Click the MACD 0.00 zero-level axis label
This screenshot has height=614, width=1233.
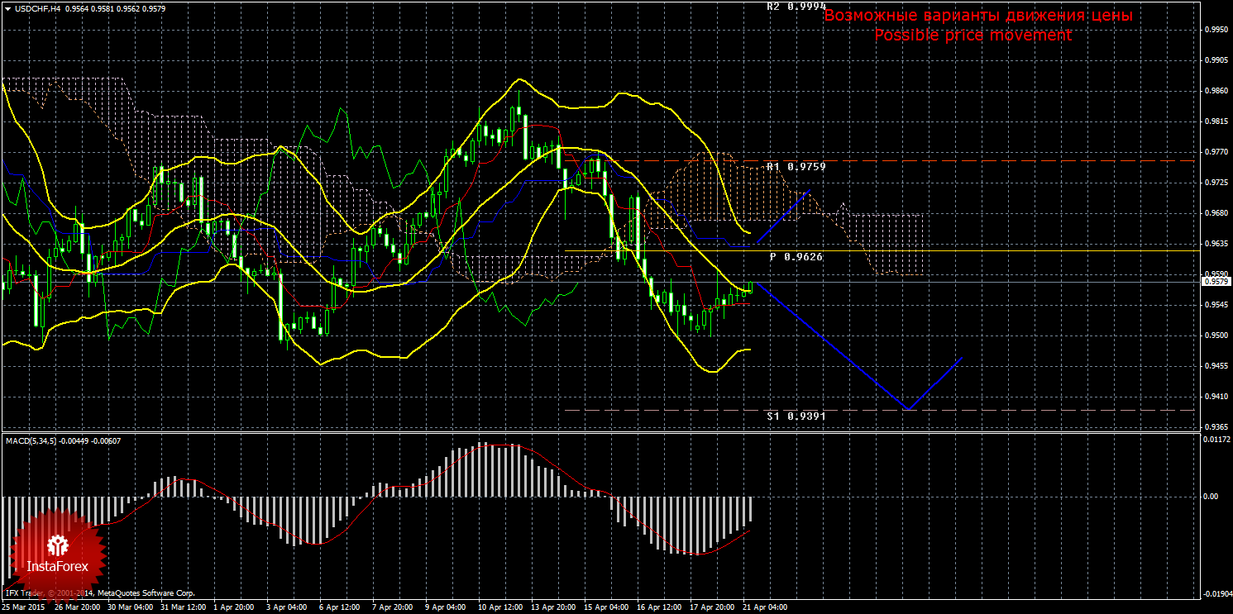[1211, 497]
